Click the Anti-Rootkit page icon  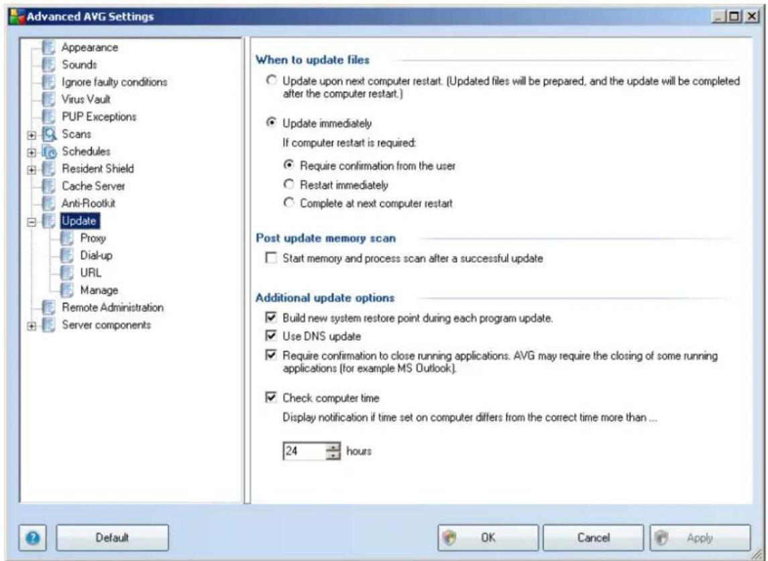tap(49, 203)
